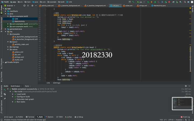This screenshot has height=121, width=194.
Task: Collapse the Run build node
Action: (10, 91)
